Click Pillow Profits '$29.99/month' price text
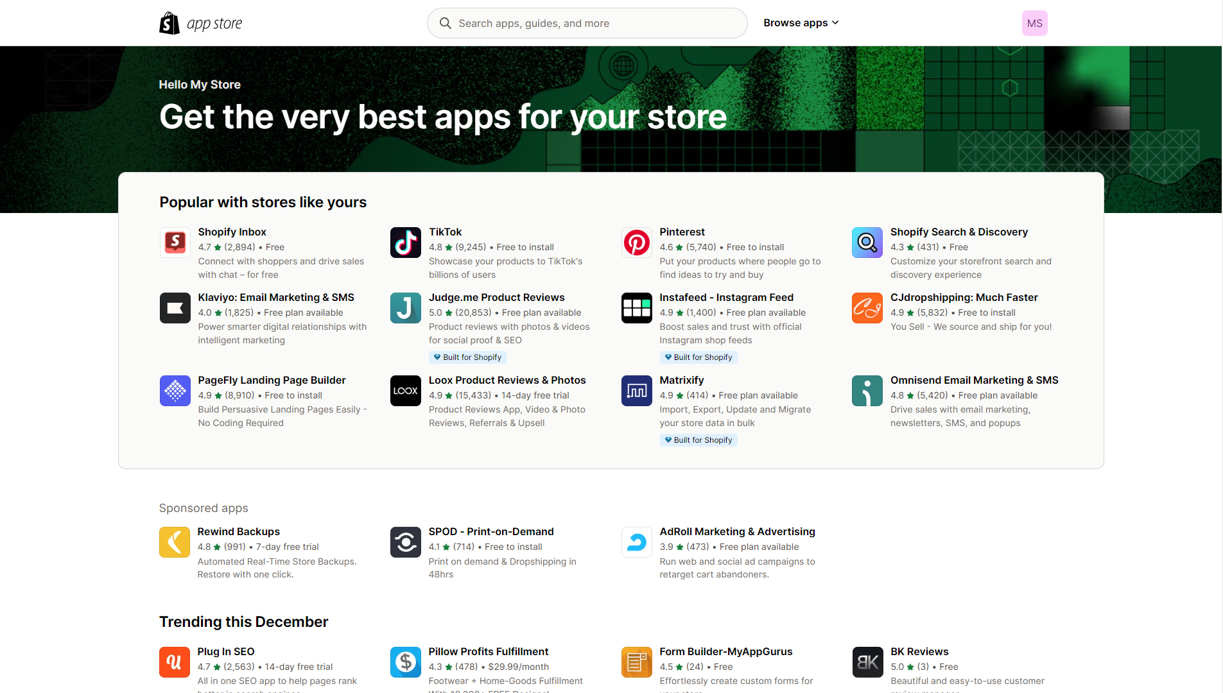 click(x=519, y=667)
